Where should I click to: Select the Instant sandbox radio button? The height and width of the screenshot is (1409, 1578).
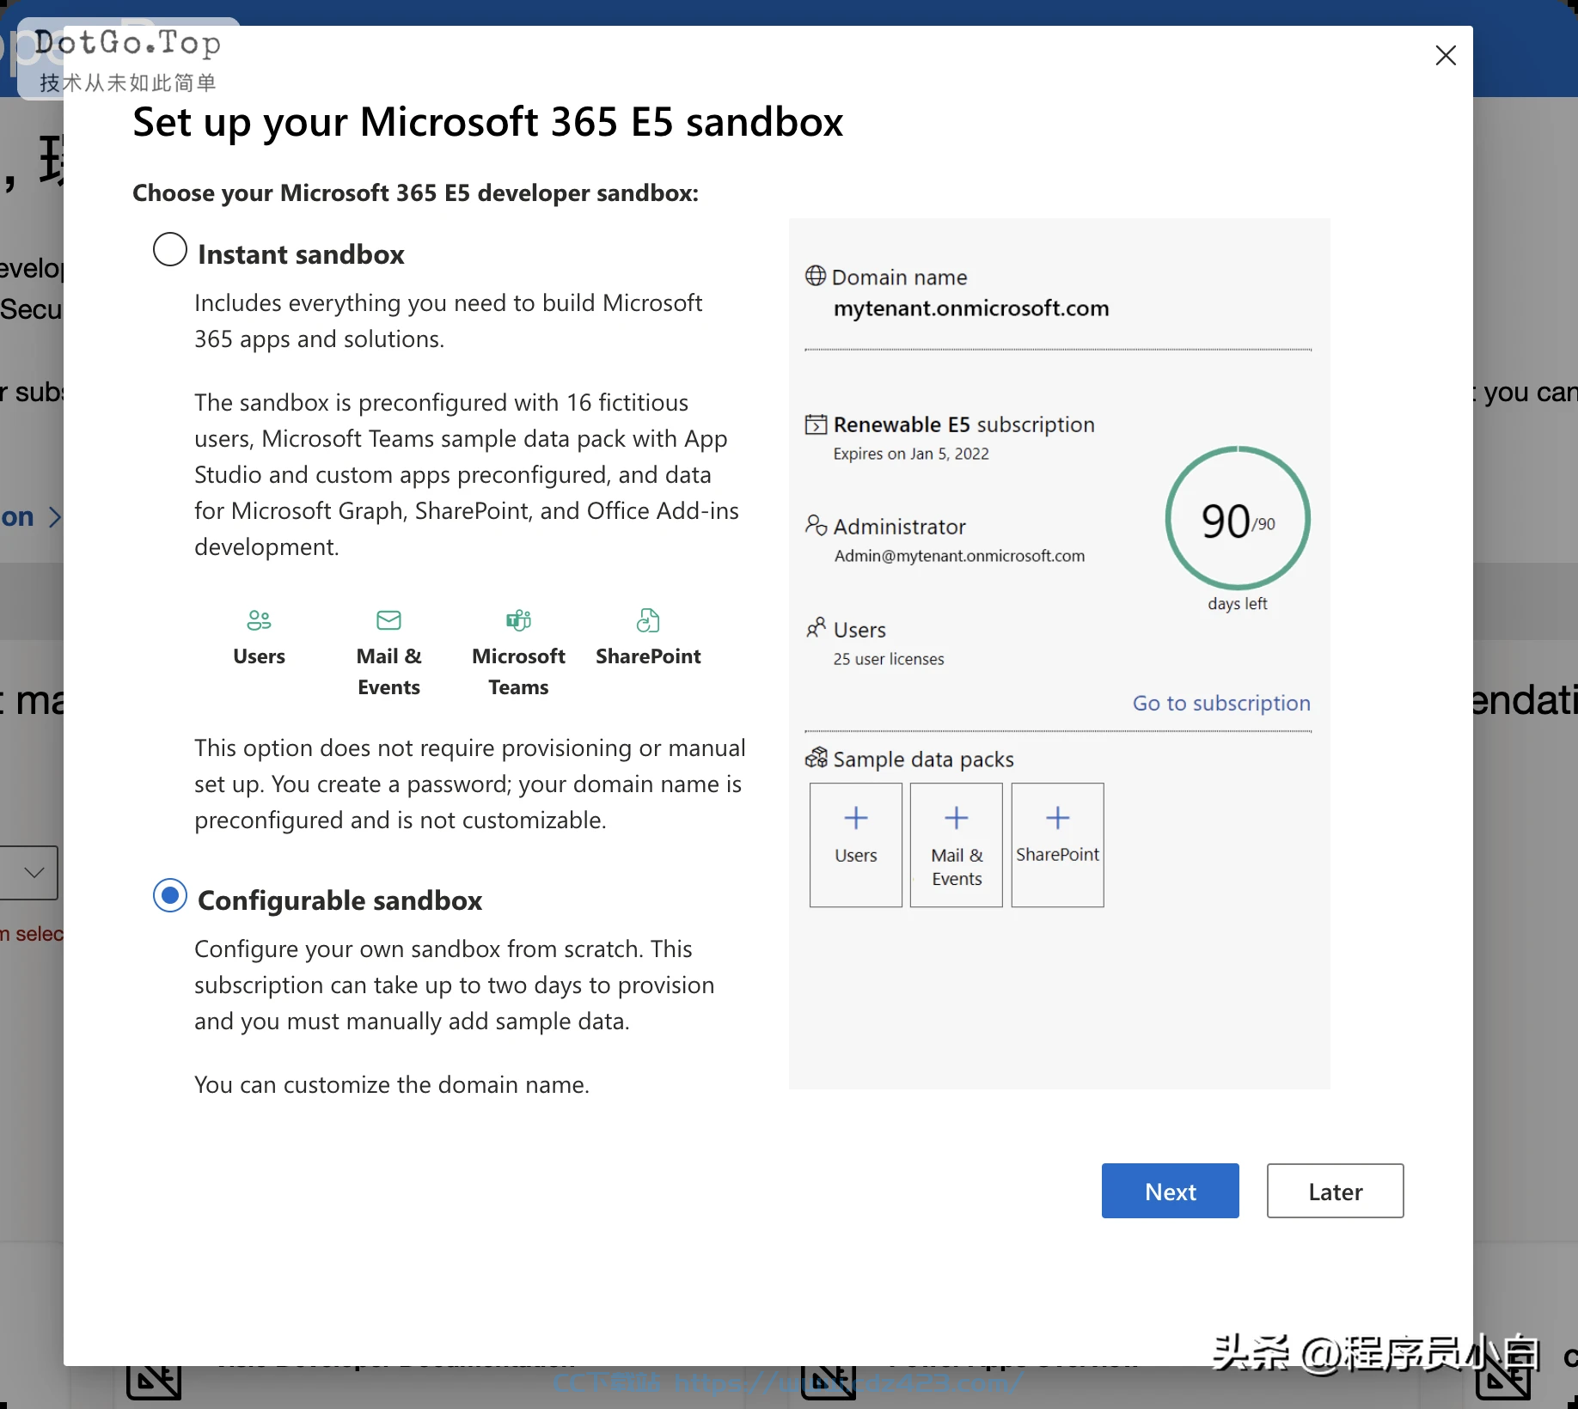(170, 250)
